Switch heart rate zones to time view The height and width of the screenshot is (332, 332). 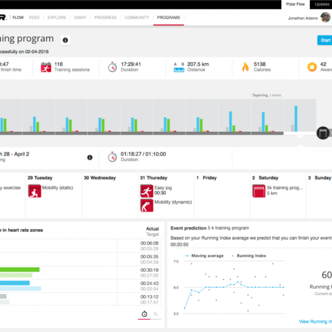click(x=143, y=314)
